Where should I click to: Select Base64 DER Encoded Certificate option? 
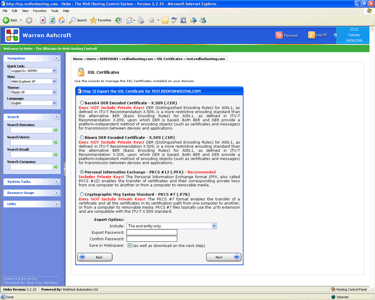coord(82,103)
